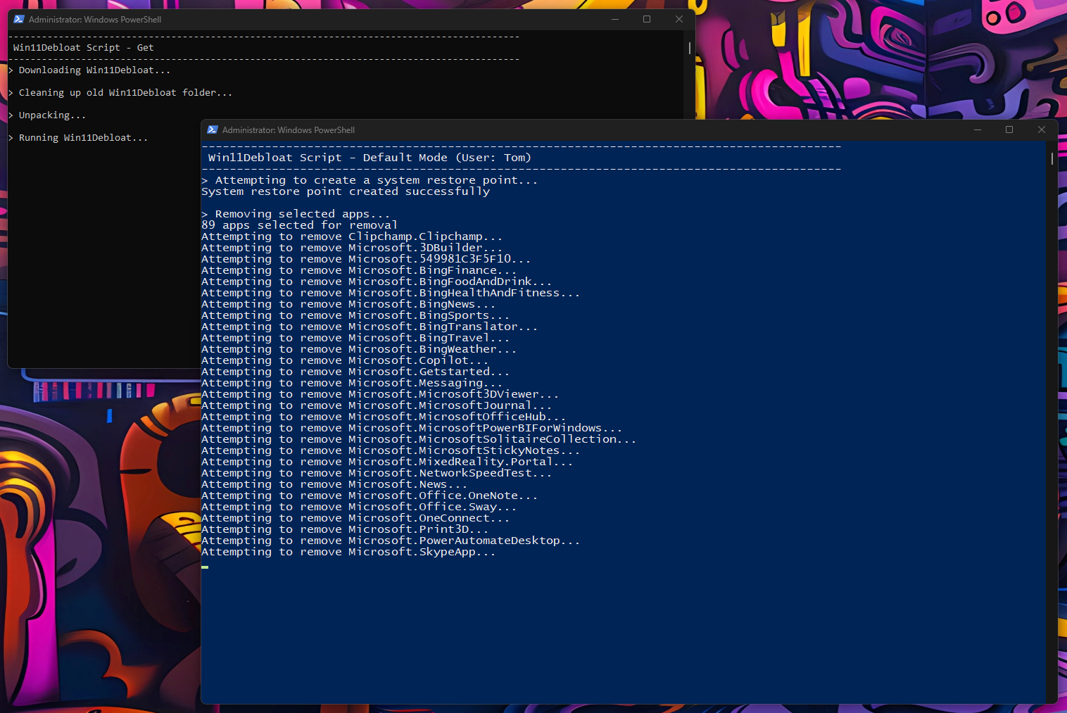
Task: Close the front Win11Debloat PowerShell window
Action: pyautogui.click(x=1042, y=130)
